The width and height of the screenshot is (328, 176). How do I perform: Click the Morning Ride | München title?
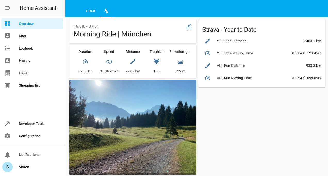[112, 34]
